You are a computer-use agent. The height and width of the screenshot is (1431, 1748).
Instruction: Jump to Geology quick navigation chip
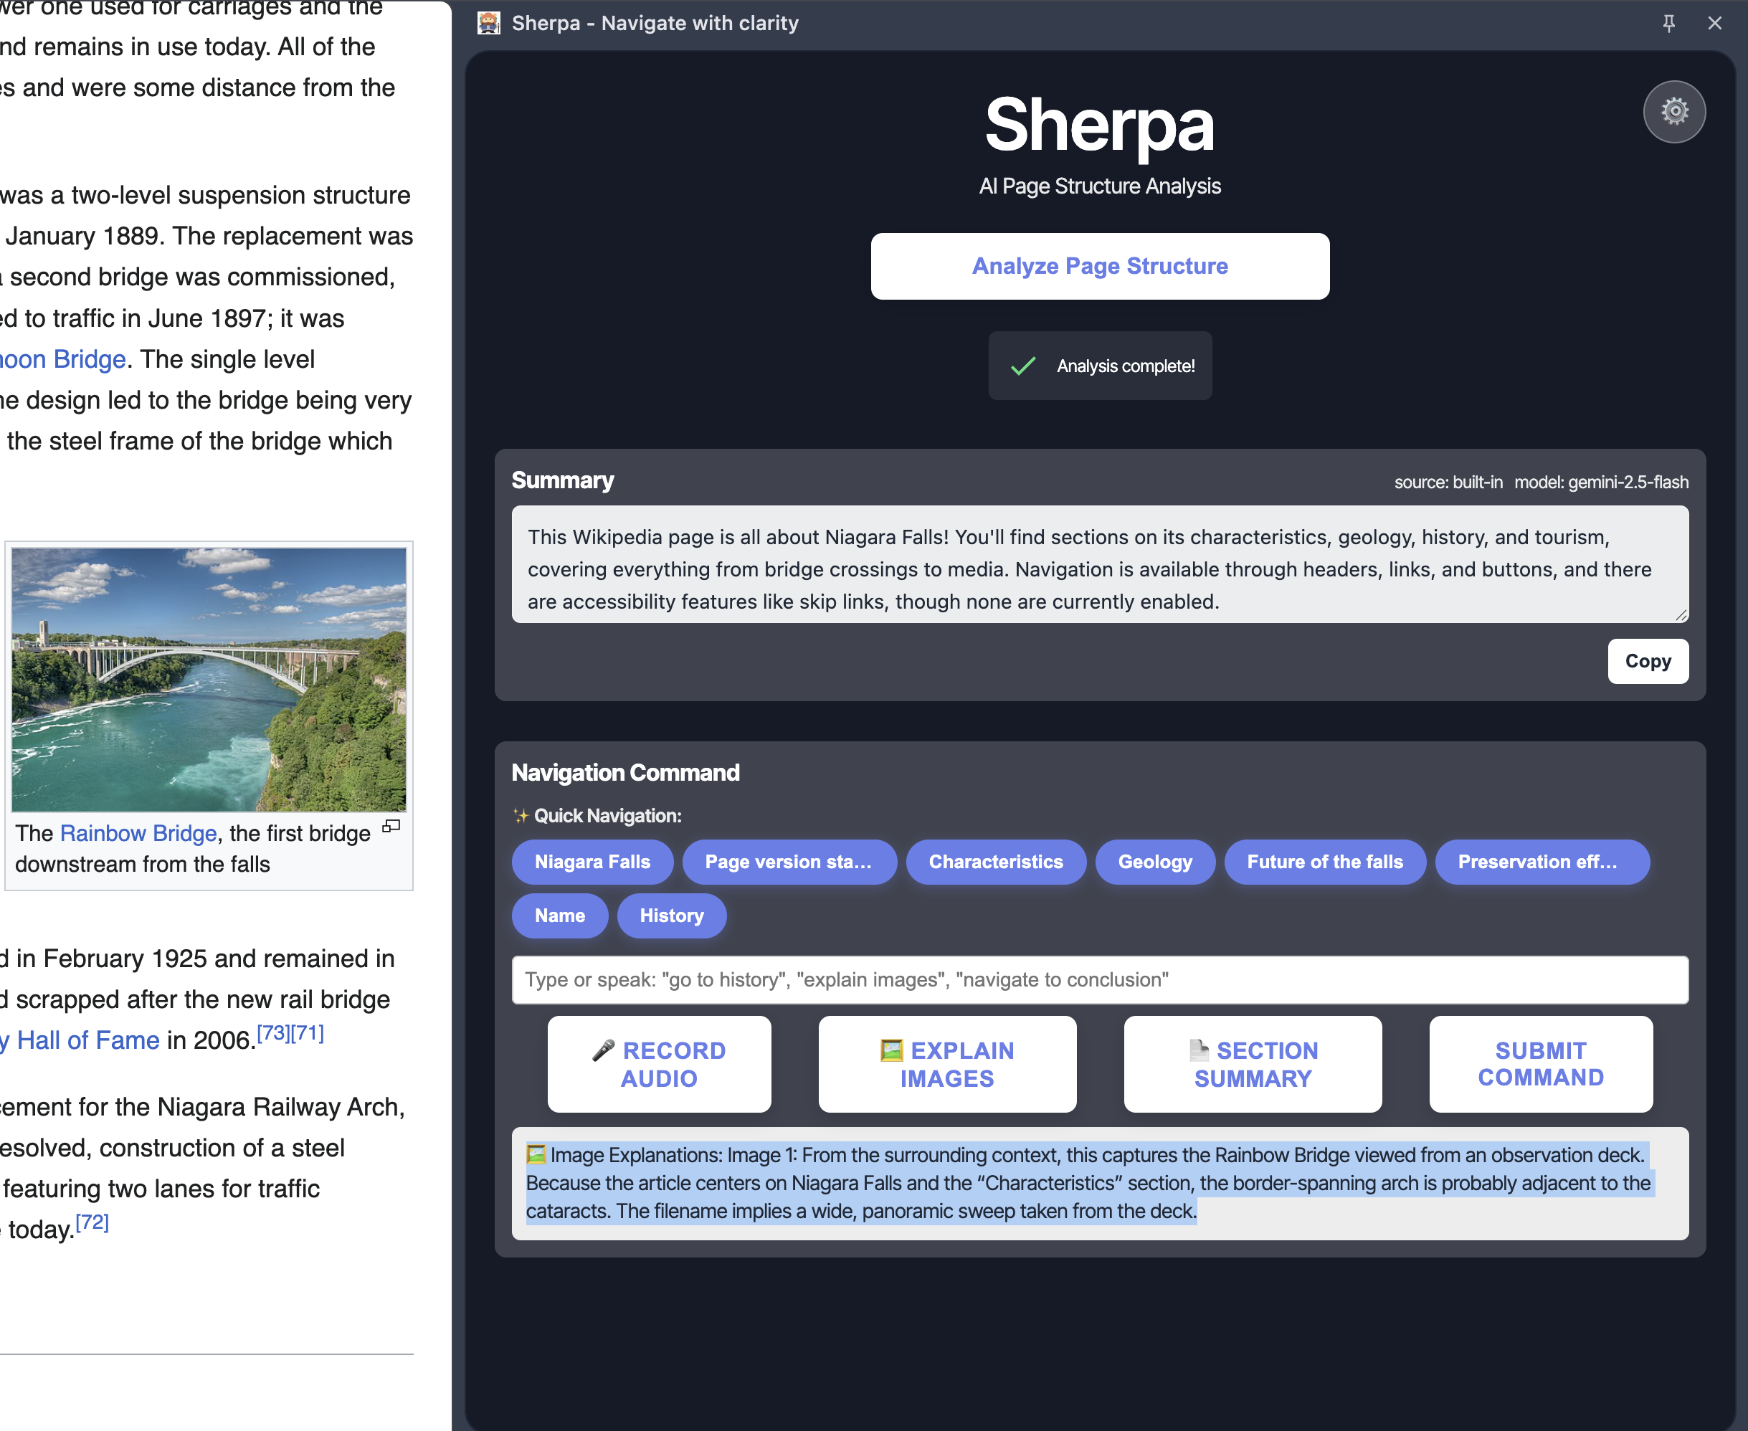tap(1154, 862)
